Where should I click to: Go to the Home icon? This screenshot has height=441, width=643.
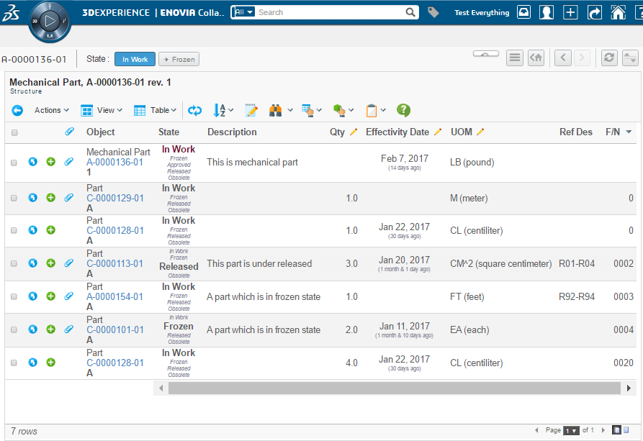[x=617, y=12]
